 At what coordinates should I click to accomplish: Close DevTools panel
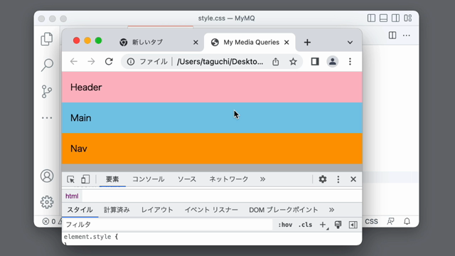point(353,179)
